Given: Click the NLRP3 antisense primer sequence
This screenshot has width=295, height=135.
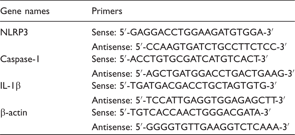Looking at the screenshot, I should coord(189,47).
